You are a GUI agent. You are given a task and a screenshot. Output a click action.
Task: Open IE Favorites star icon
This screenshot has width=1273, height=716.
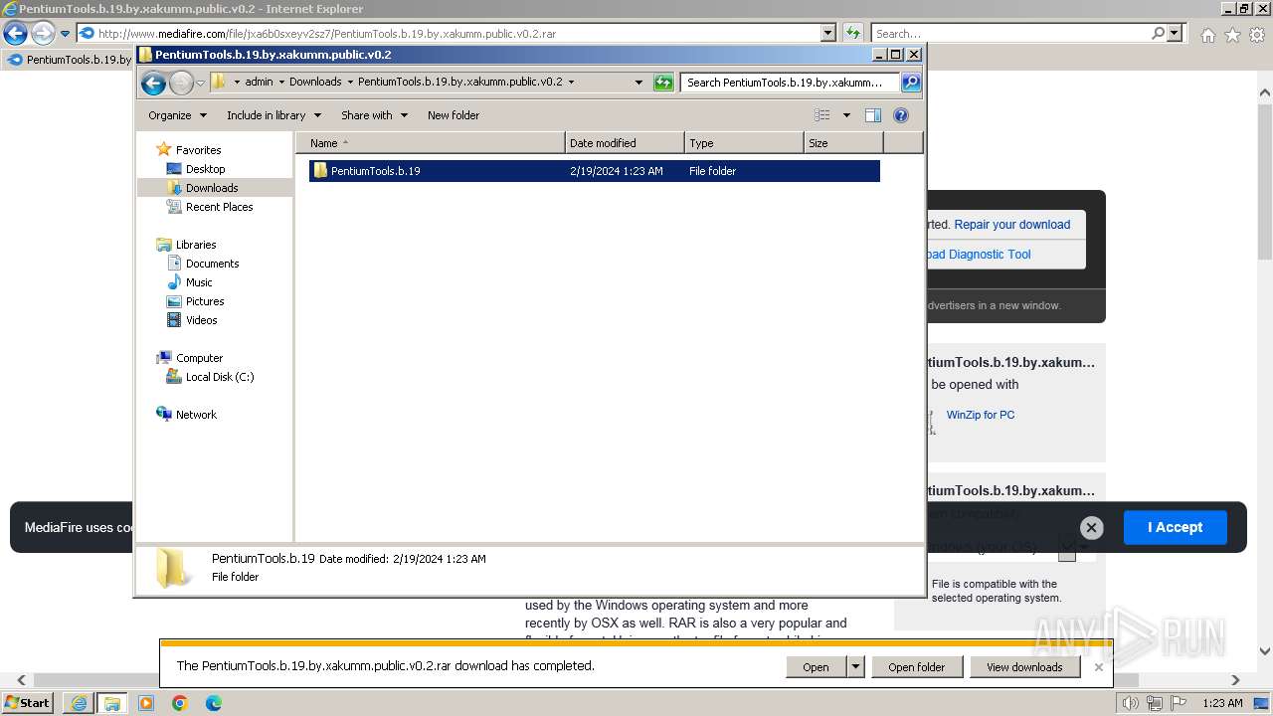(x=1232, y=35)
